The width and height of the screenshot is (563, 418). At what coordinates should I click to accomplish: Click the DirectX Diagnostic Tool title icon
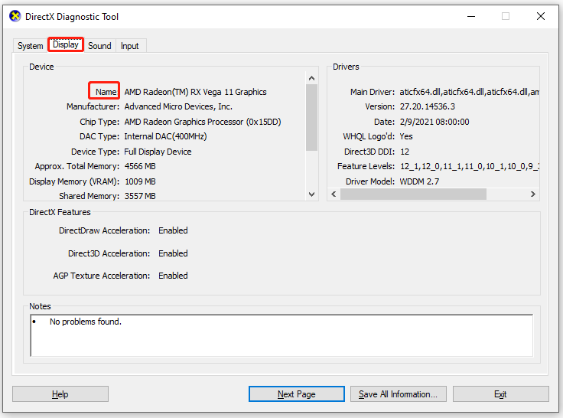[x=15, y=16]
